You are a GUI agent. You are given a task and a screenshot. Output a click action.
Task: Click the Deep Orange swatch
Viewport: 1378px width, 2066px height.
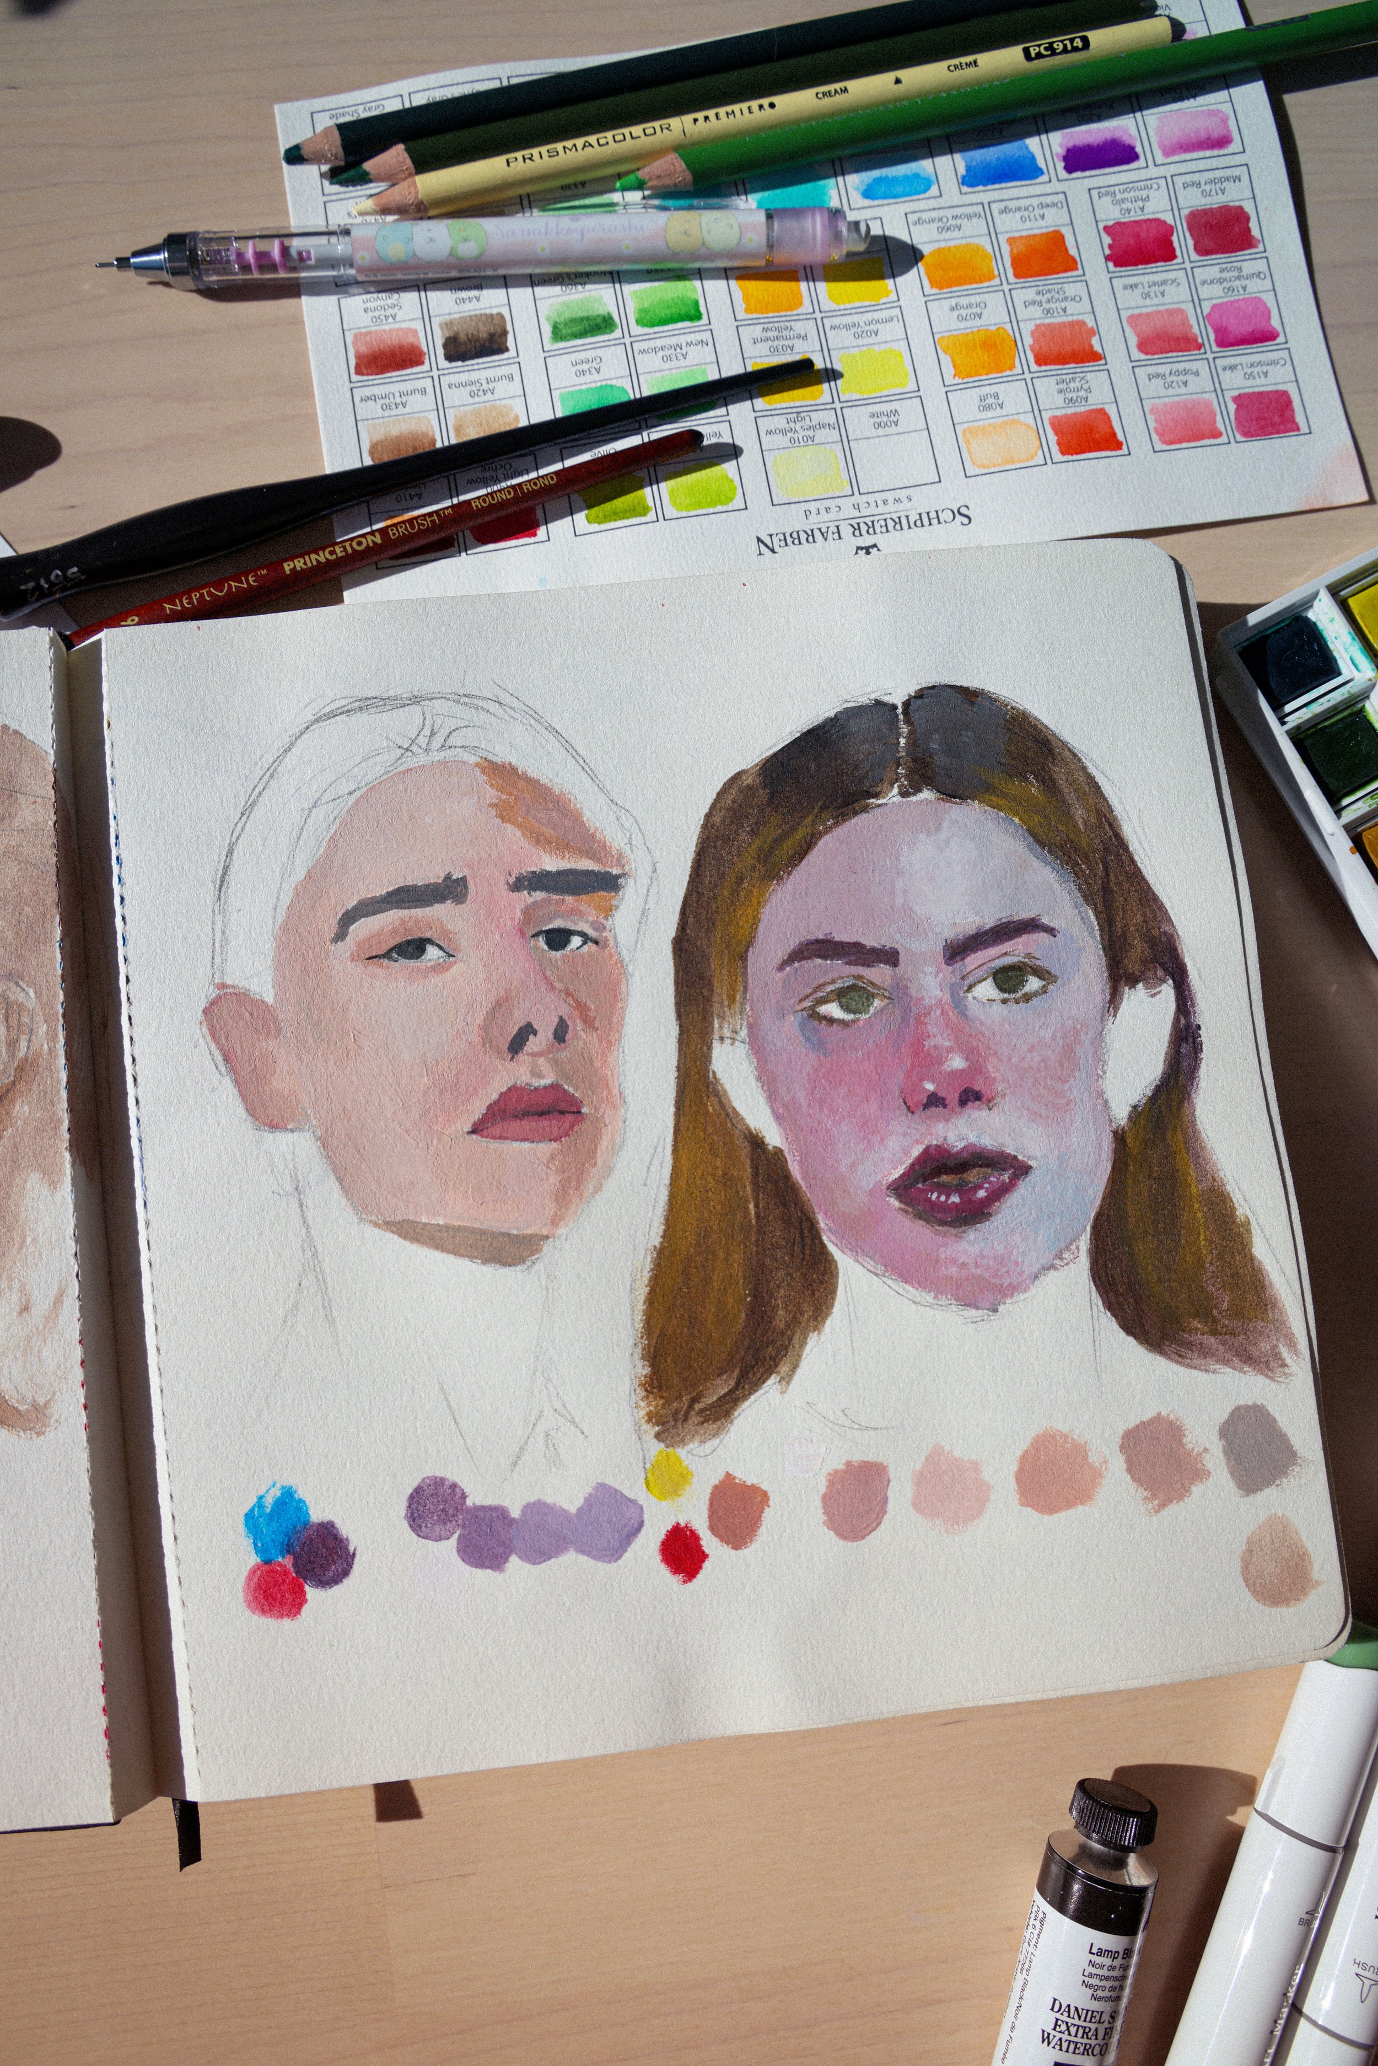point(1041,256)
